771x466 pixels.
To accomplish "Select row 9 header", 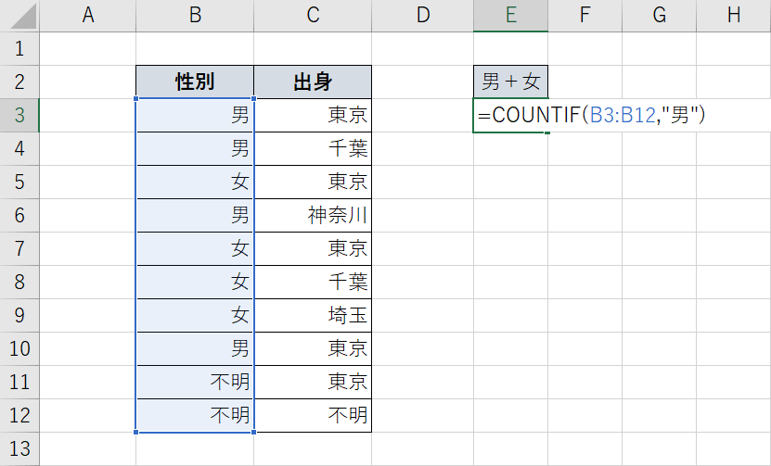I will (19, 316).
